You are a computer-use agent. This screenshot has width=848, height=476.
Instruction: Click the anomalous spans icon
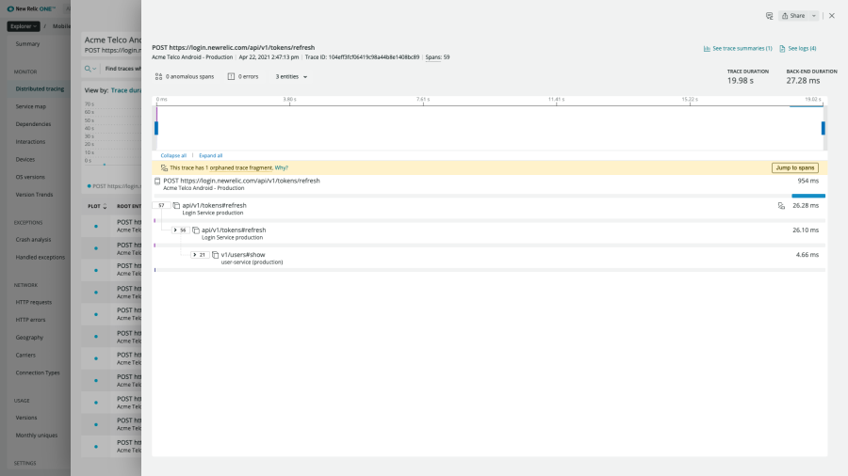coord(158,76)
